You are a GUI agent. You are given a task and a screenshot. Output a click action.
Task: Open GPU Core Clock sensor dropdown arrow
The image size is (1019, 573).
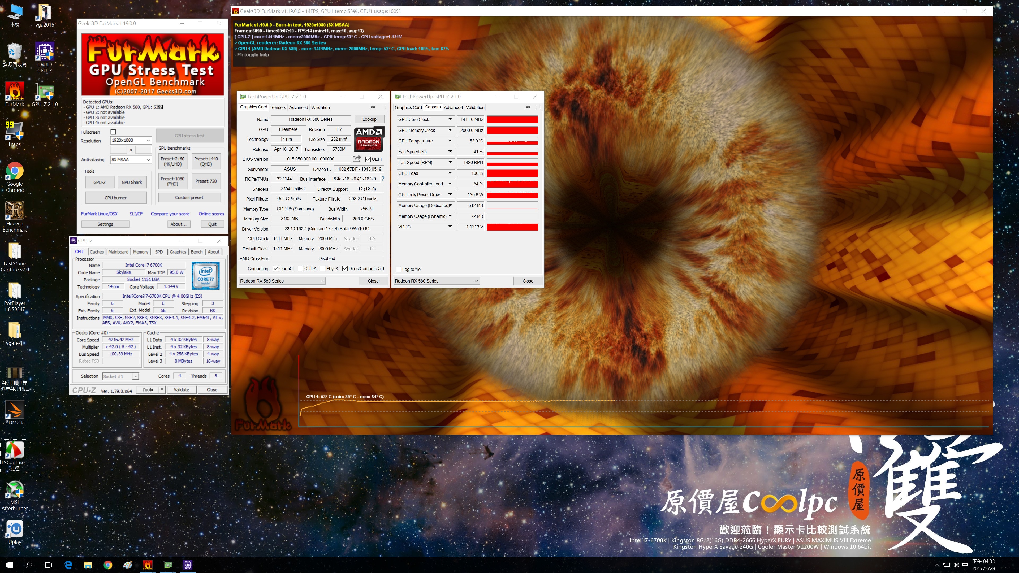(x=450, y=119)
